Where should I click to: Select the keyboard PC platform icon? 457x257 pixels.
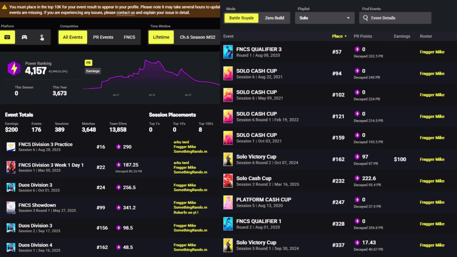(7, 37)
